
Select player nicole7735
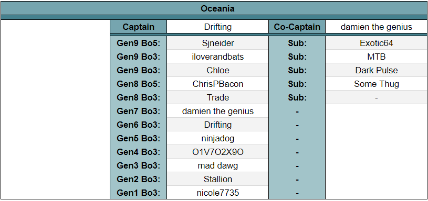click(218, 193)
